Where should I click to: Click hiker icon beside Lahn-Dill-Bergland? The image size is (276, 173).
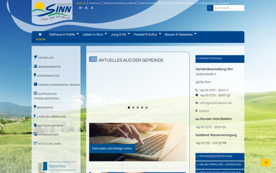click(34, 116)
